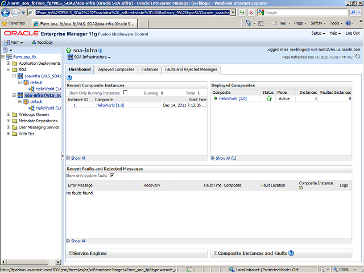This screenshot has width=364, height=273.
Task: Collapse the navigation pane splitter arrow
Action: tap(63, 156)
